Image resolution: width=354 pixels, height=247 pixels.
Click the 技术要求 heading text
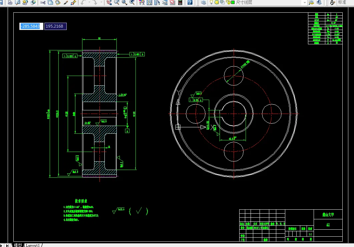pyautogui.click(x=81, y=201)
